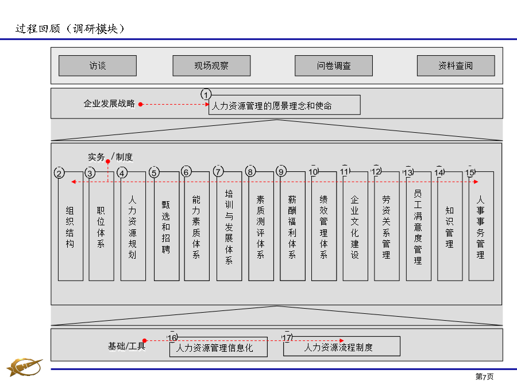
Task: Click the 人力资源规划 column
Action: pos(133,226)
